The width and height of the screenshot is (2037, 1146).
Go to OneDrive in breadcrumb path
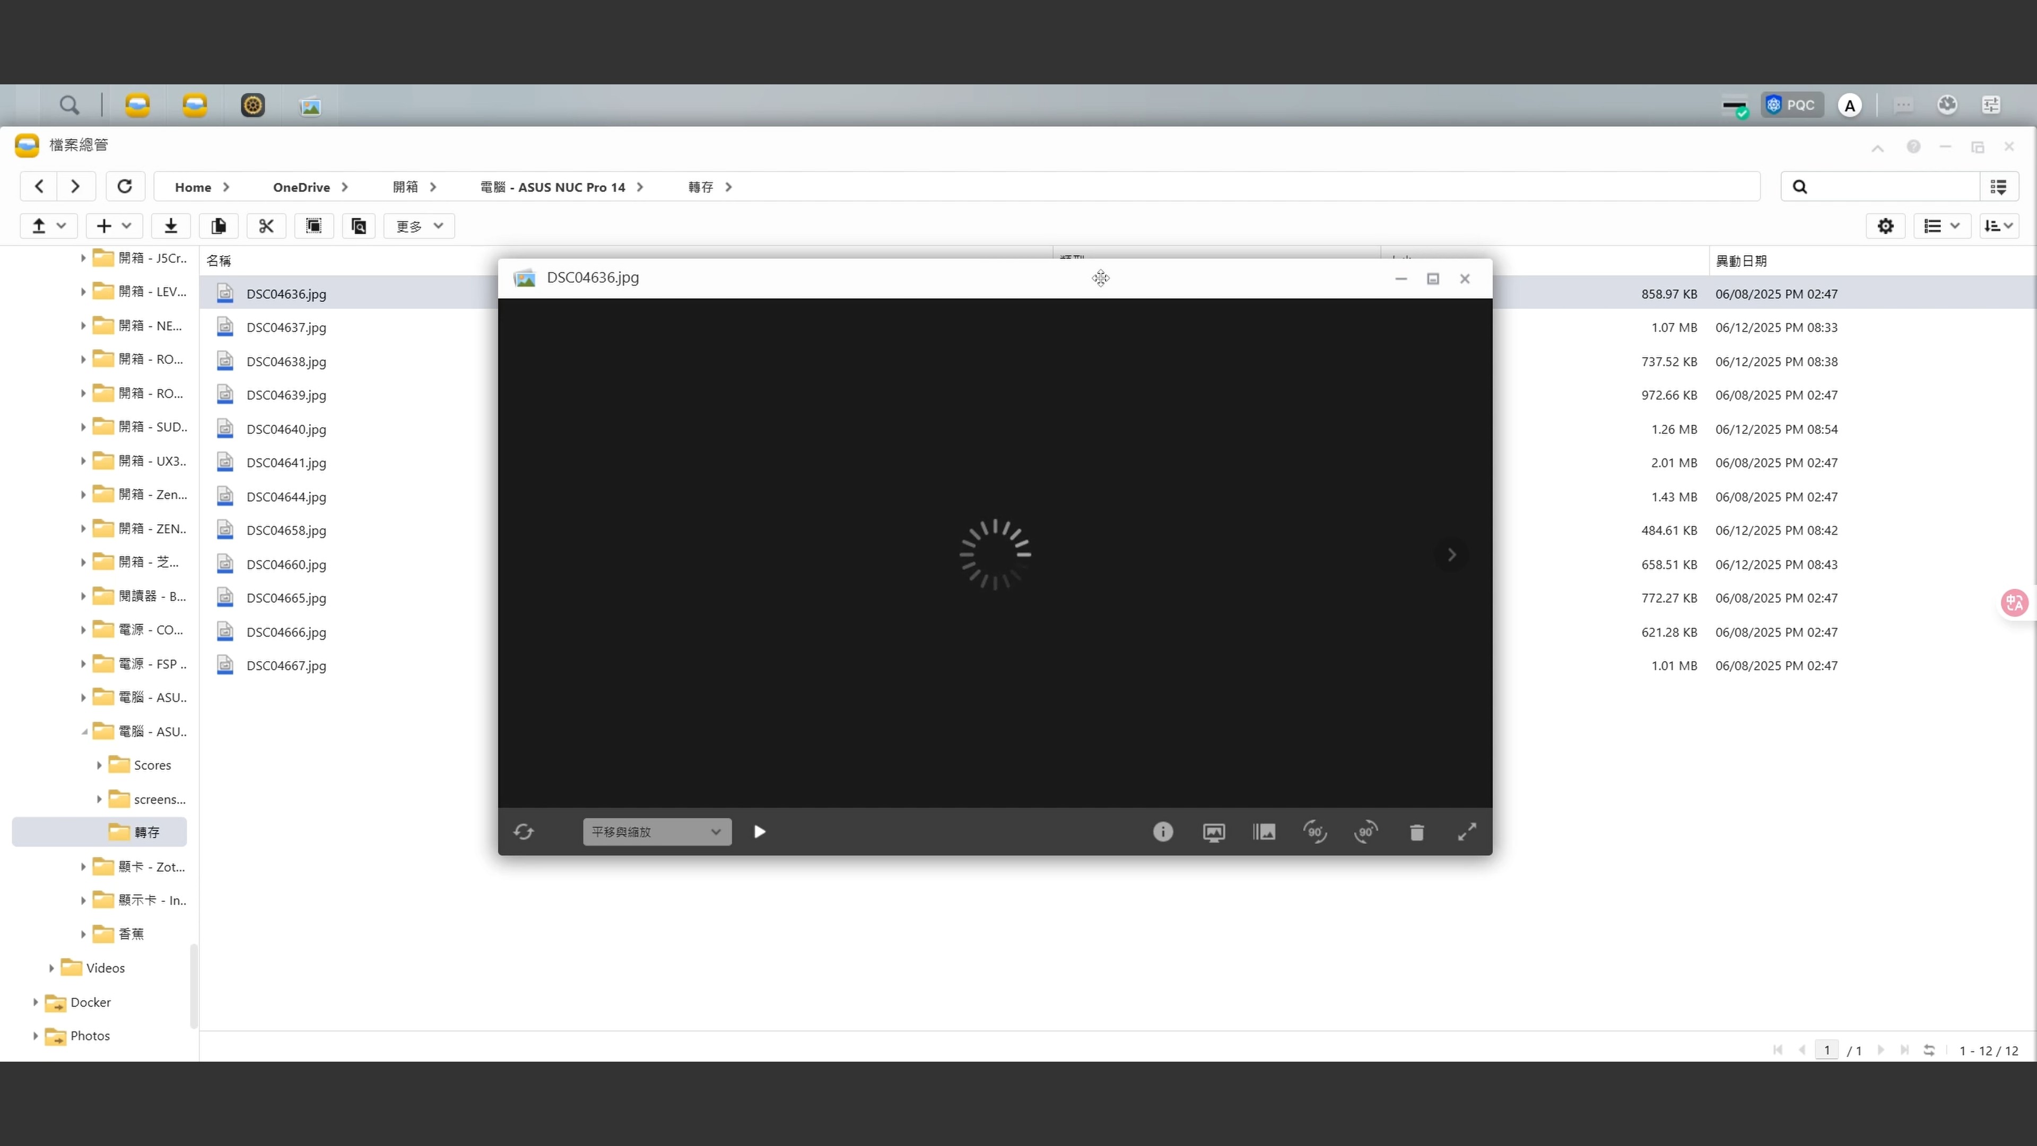(301, 187)
